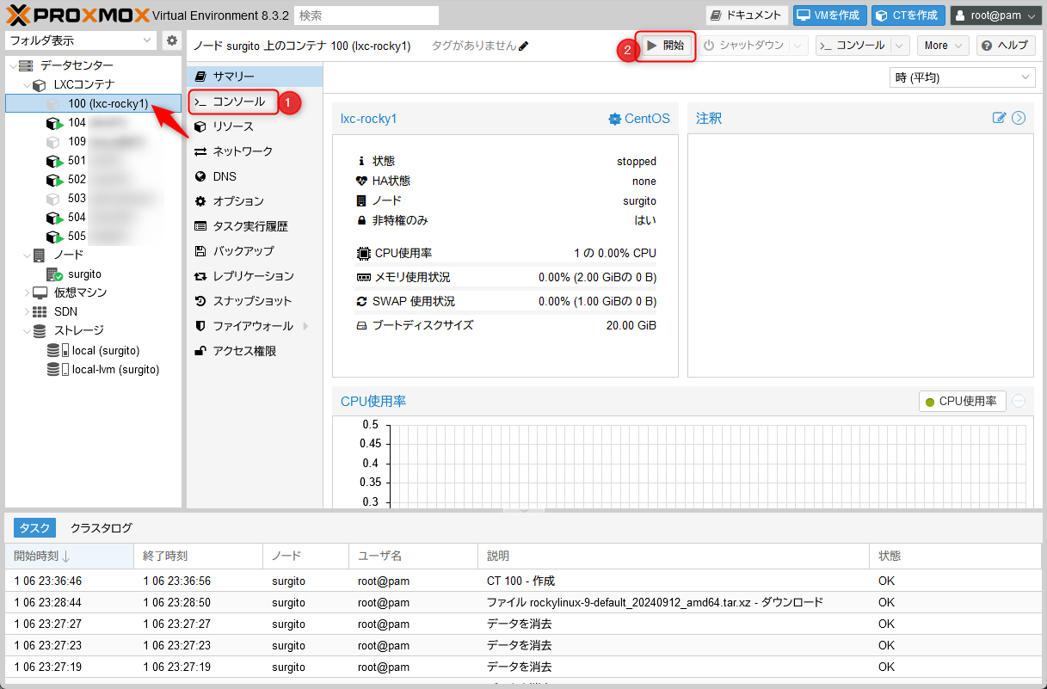Viewport: 1047px width, 689px height.
Task: Open the 時 (平均) timeframe dropdown
Action: pos(962,77)
